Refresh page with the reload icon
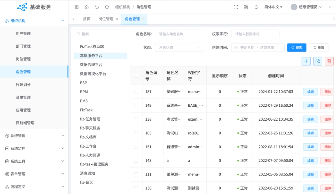This screenshot has width=336, height=194. click(x=107, y=7)
